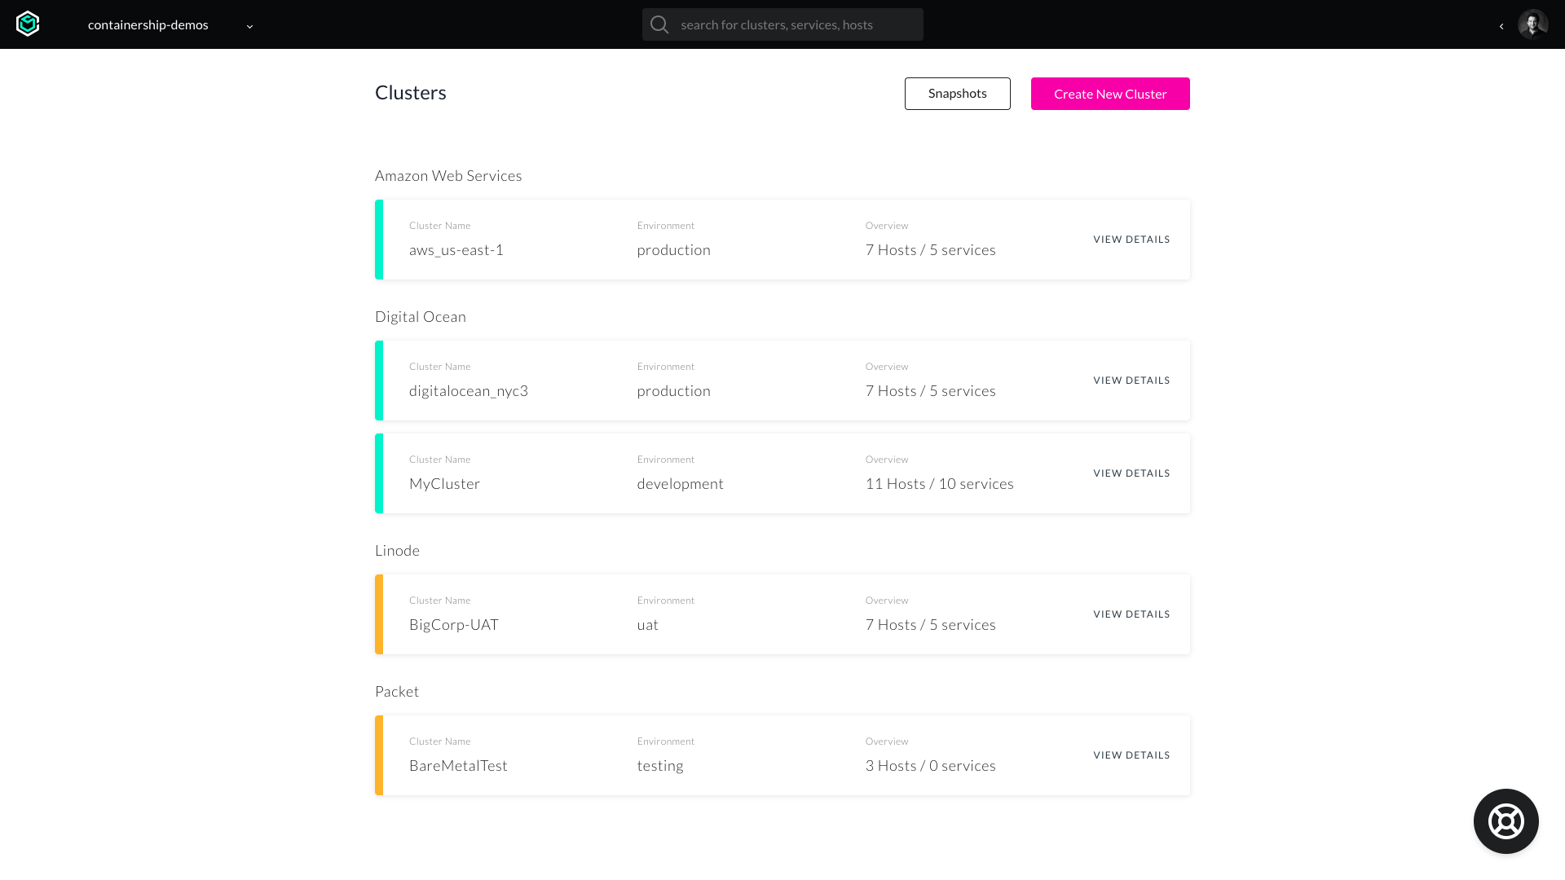Open the user avatar profile menu

[1532, 24]
